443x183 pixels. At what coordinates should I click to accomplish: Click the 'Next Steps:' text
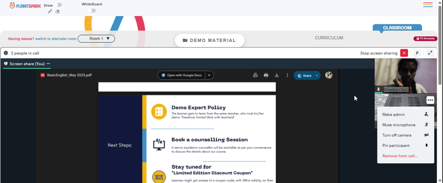(120, 145)
